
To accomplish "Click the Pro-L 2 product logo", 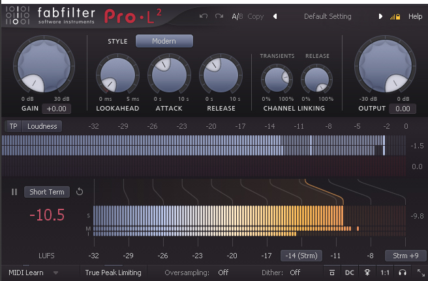I will (x=133, y=16).
